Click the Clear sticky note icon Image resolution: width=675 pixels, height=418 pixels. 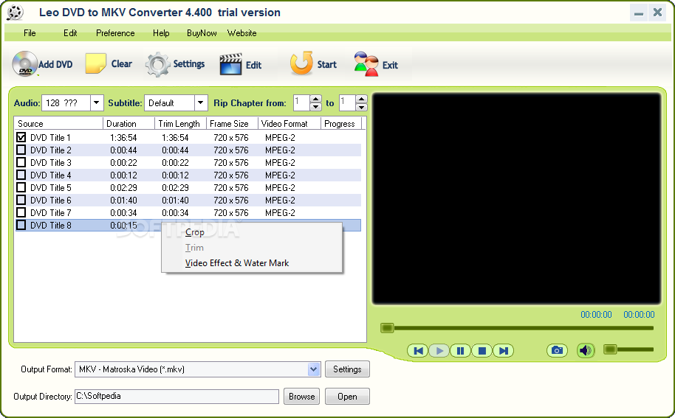tap(95, 63)
